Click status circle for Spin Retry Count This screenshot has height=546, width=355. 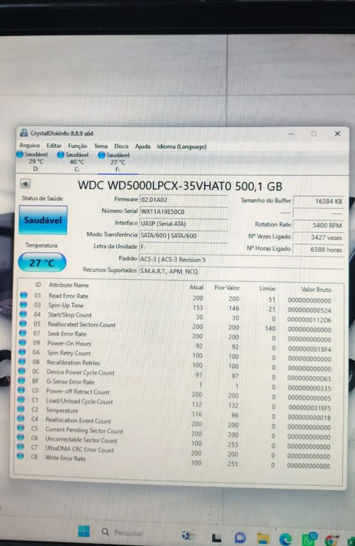click(x=23, y=352)
